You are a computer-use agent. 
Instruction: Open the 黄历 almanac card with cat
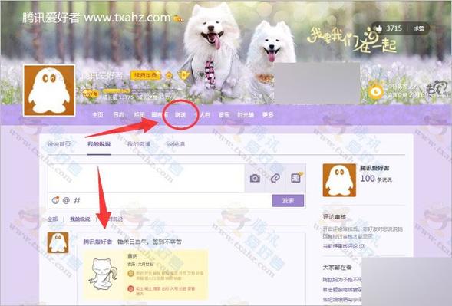point(146,275)
